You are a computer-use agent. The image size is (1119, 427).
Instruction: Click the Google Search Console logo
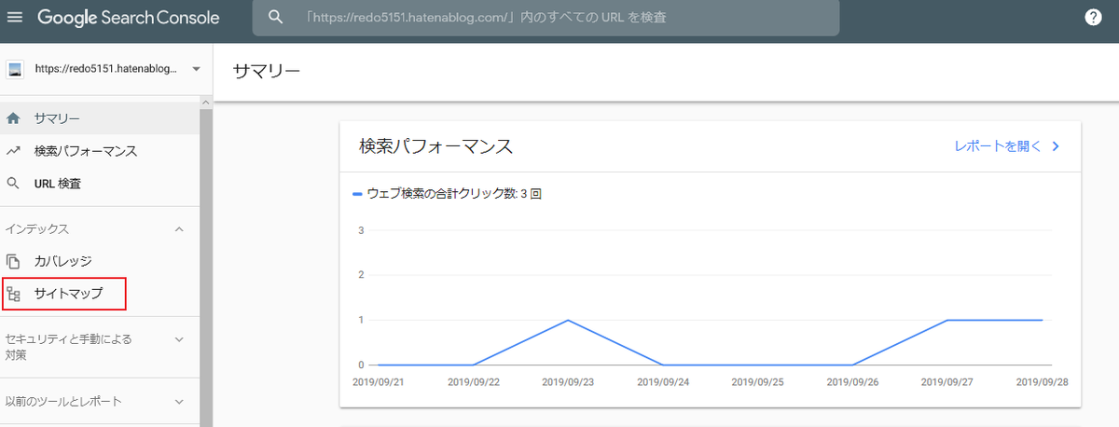point(129,18)
